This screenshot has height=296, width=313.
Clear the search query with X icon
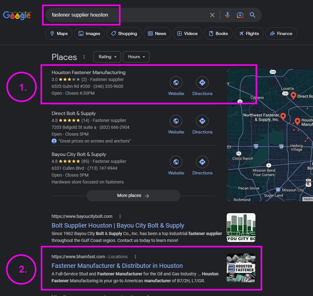[x=212, y=15]
